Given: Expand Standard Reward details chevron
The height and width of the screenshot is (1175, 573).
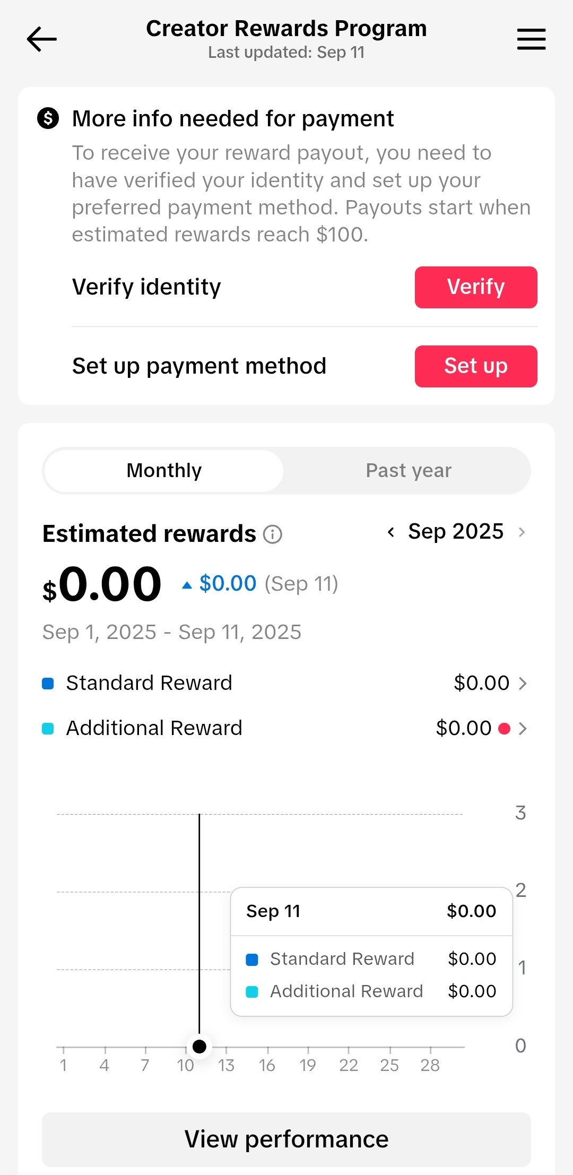Looking at the screenshot, I should click(523, 684).
